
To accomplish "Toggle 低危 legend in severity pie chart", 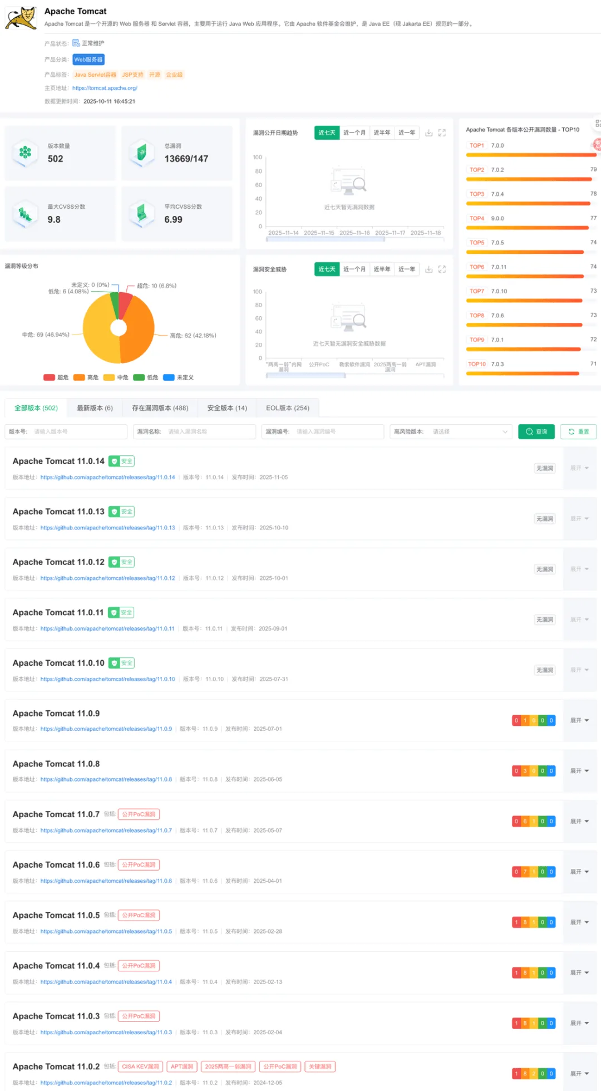I will pos(146,377).
